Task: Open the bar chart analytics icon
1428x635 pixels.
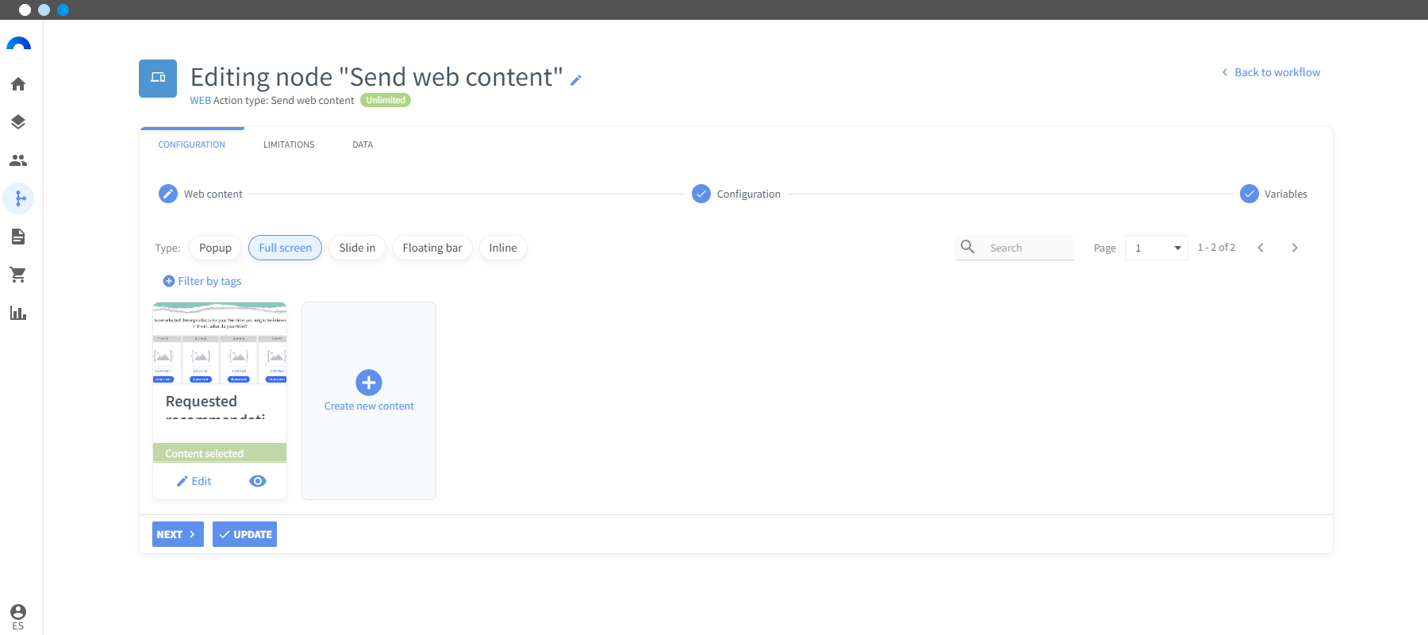Action: [x=18, y=313]
